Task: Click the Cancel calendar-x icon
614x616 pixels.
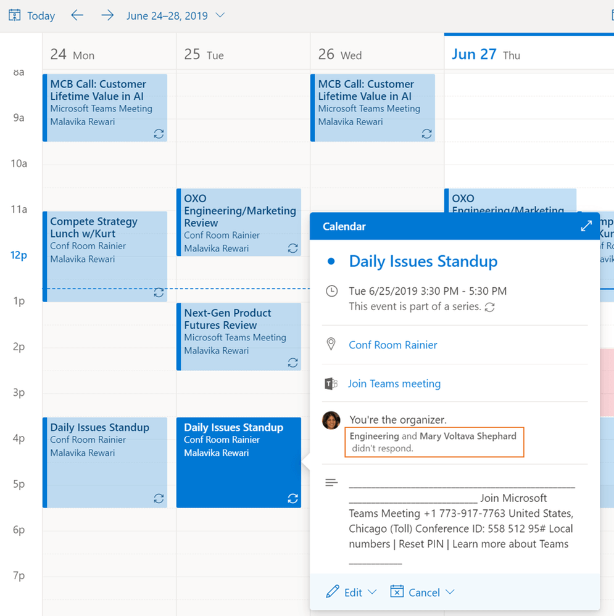Action: [397, 592]
